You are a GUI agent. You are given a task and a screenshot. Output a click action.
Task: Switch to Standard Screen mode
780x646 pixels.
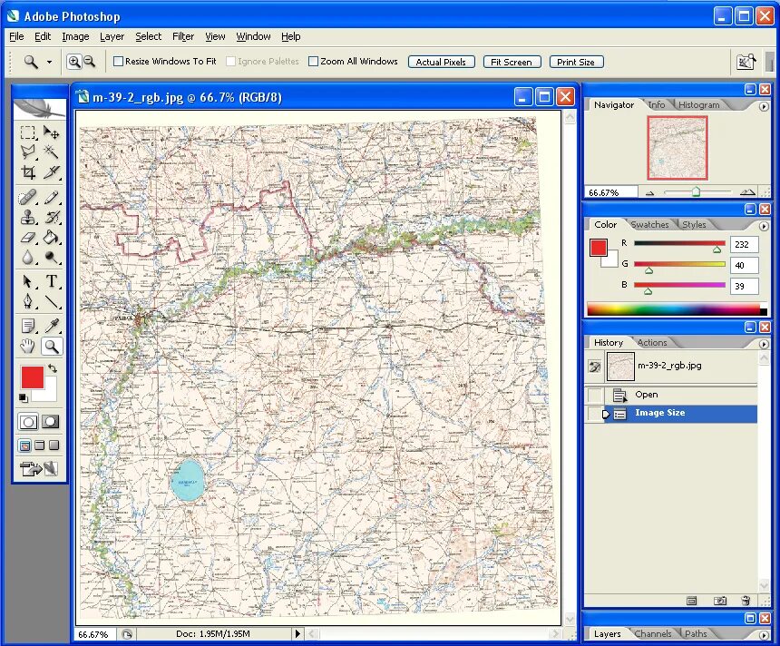pyautogui.click(x=24, y=445)
